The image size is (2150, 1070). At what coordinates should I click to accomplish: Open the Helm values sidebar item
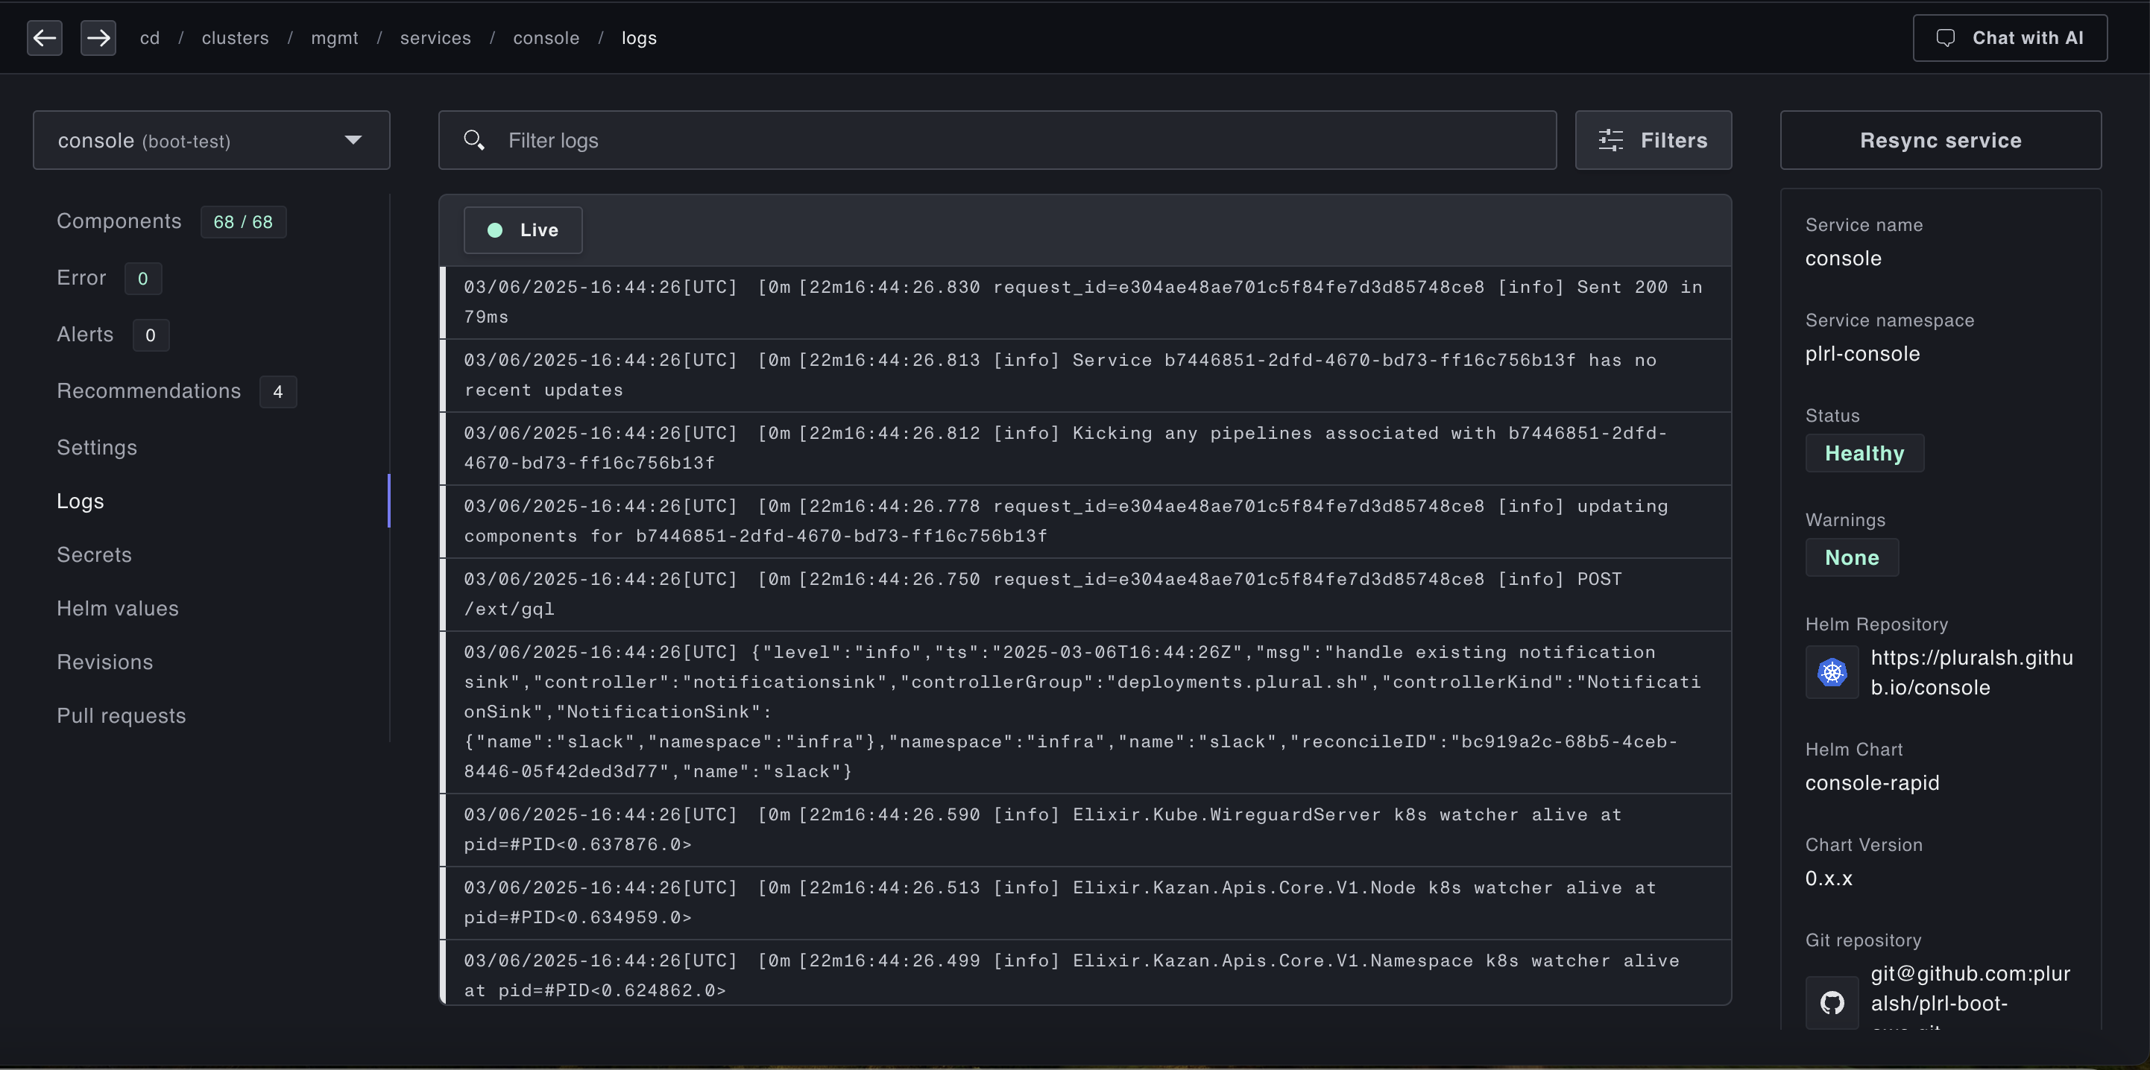point(118,608)
